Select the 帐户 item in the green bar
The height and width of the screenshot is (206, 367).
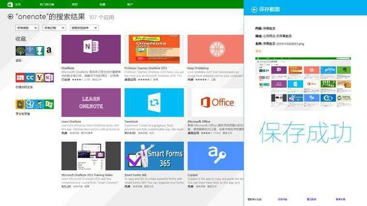click(130, 4)
